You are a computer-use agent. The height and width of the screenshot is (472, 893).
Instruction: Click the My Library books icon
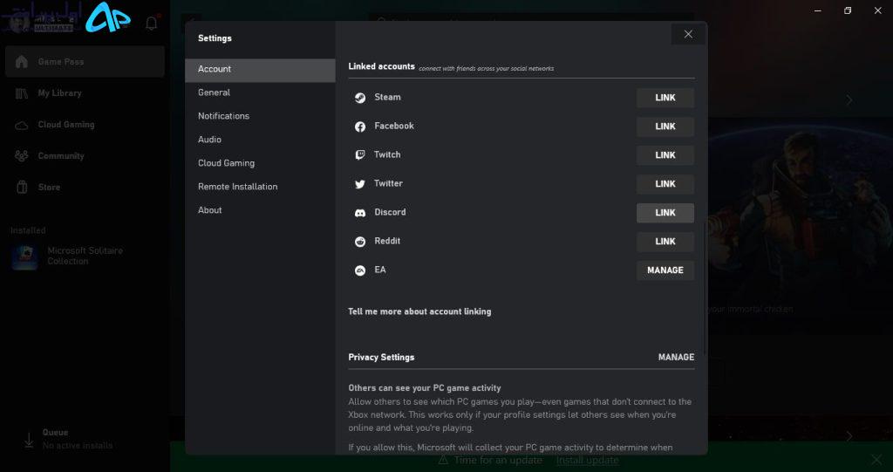(x=22, y=93)
